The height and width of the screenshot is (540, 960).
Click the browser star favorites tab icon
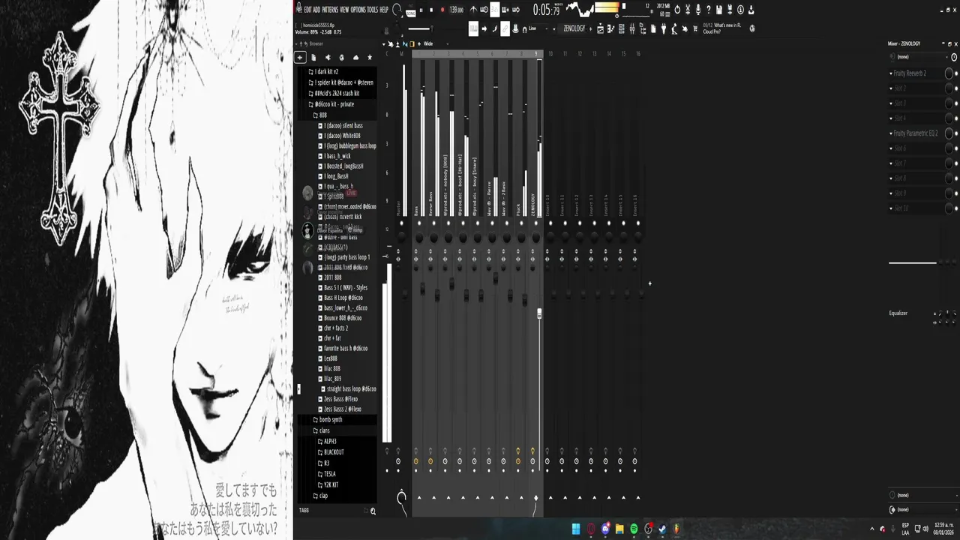click(370, 58)
